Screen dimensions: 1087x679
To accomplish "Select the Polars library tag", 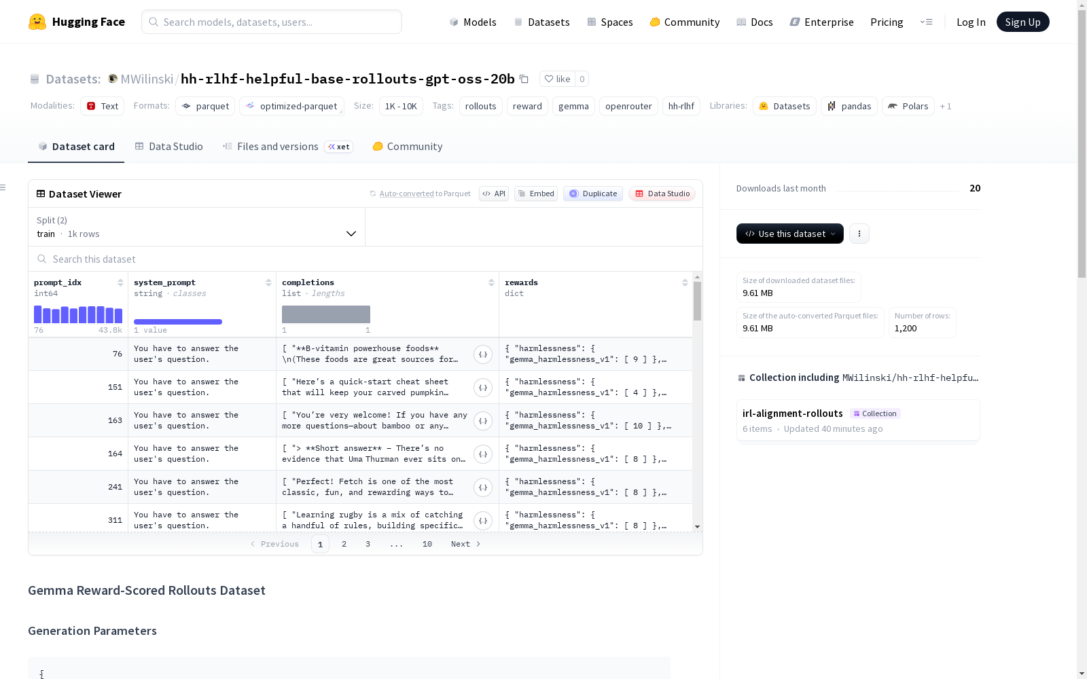I will (x=908, y=106).
